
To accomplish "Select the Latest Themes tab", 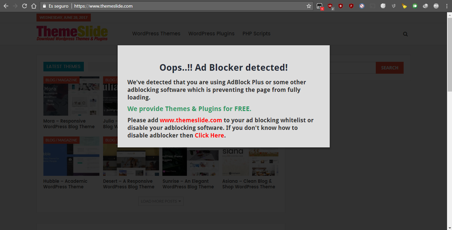I will pos(64,66).
